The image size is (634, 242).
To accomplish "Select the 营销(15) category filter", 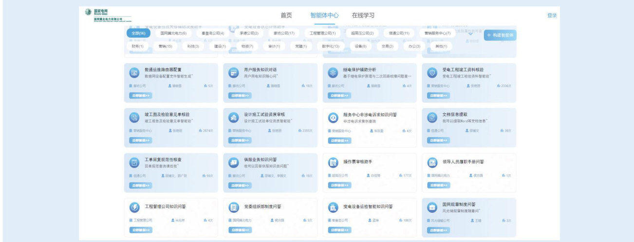I will [165, 46].
